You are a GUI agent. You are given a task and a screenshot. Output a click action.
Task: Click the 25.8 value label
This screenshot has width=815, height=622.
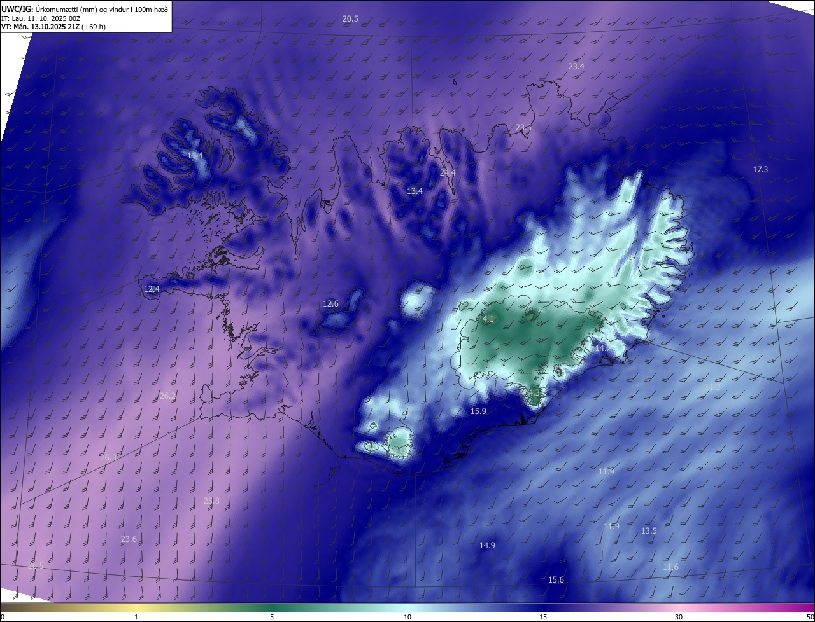pos(211,501)
